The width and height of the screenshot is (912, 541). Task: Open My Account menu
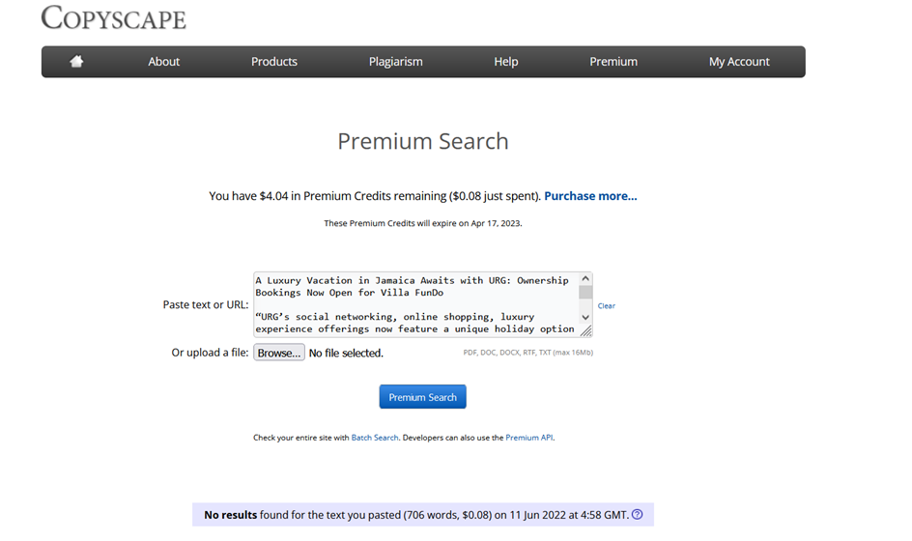[739, 62]
